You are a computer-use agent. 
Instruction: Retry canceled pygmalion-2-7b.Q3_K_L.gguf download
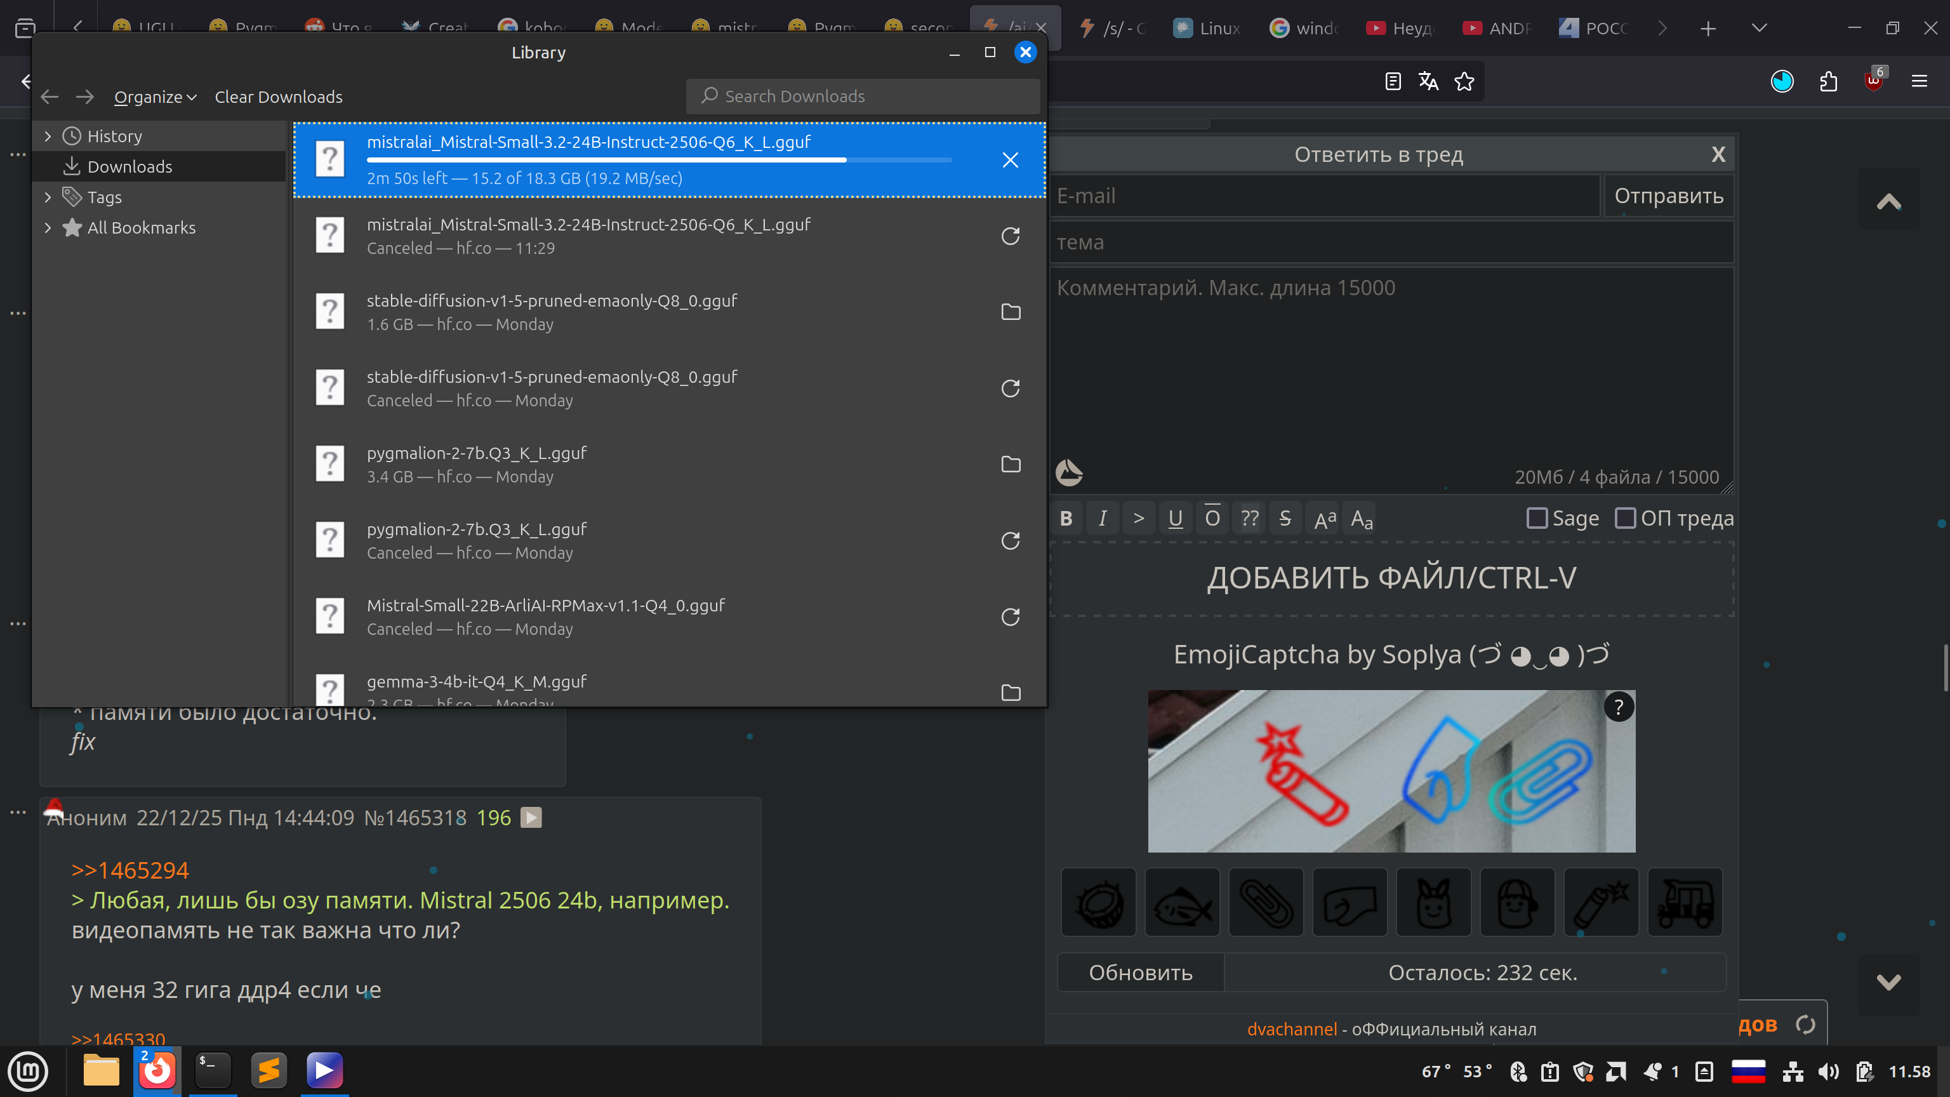point(1010,540)
